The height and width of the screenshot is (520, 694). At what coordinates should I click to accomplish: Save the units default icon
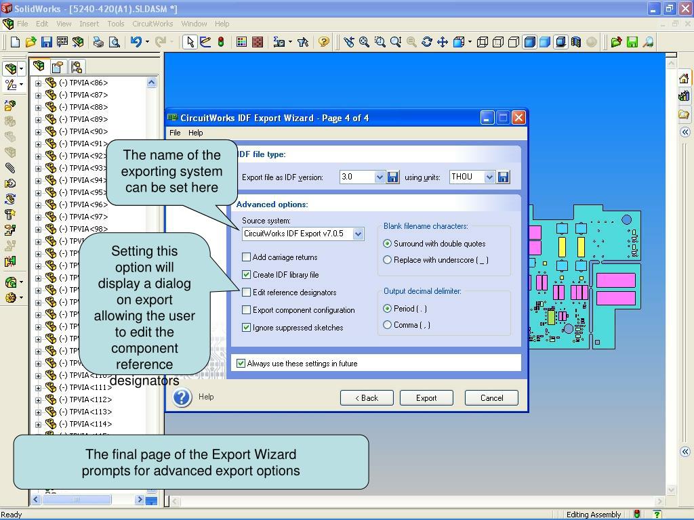tap(504, 177)
